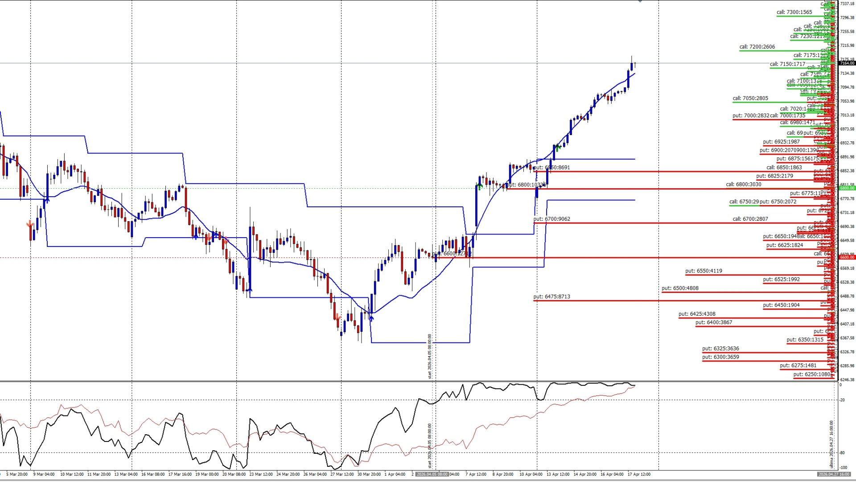The height and width of the screenshot is (482, 856).
Task: Click the start 2026.04.05 vertical line label
Action: pyautogui.click(x=430, y=356)
